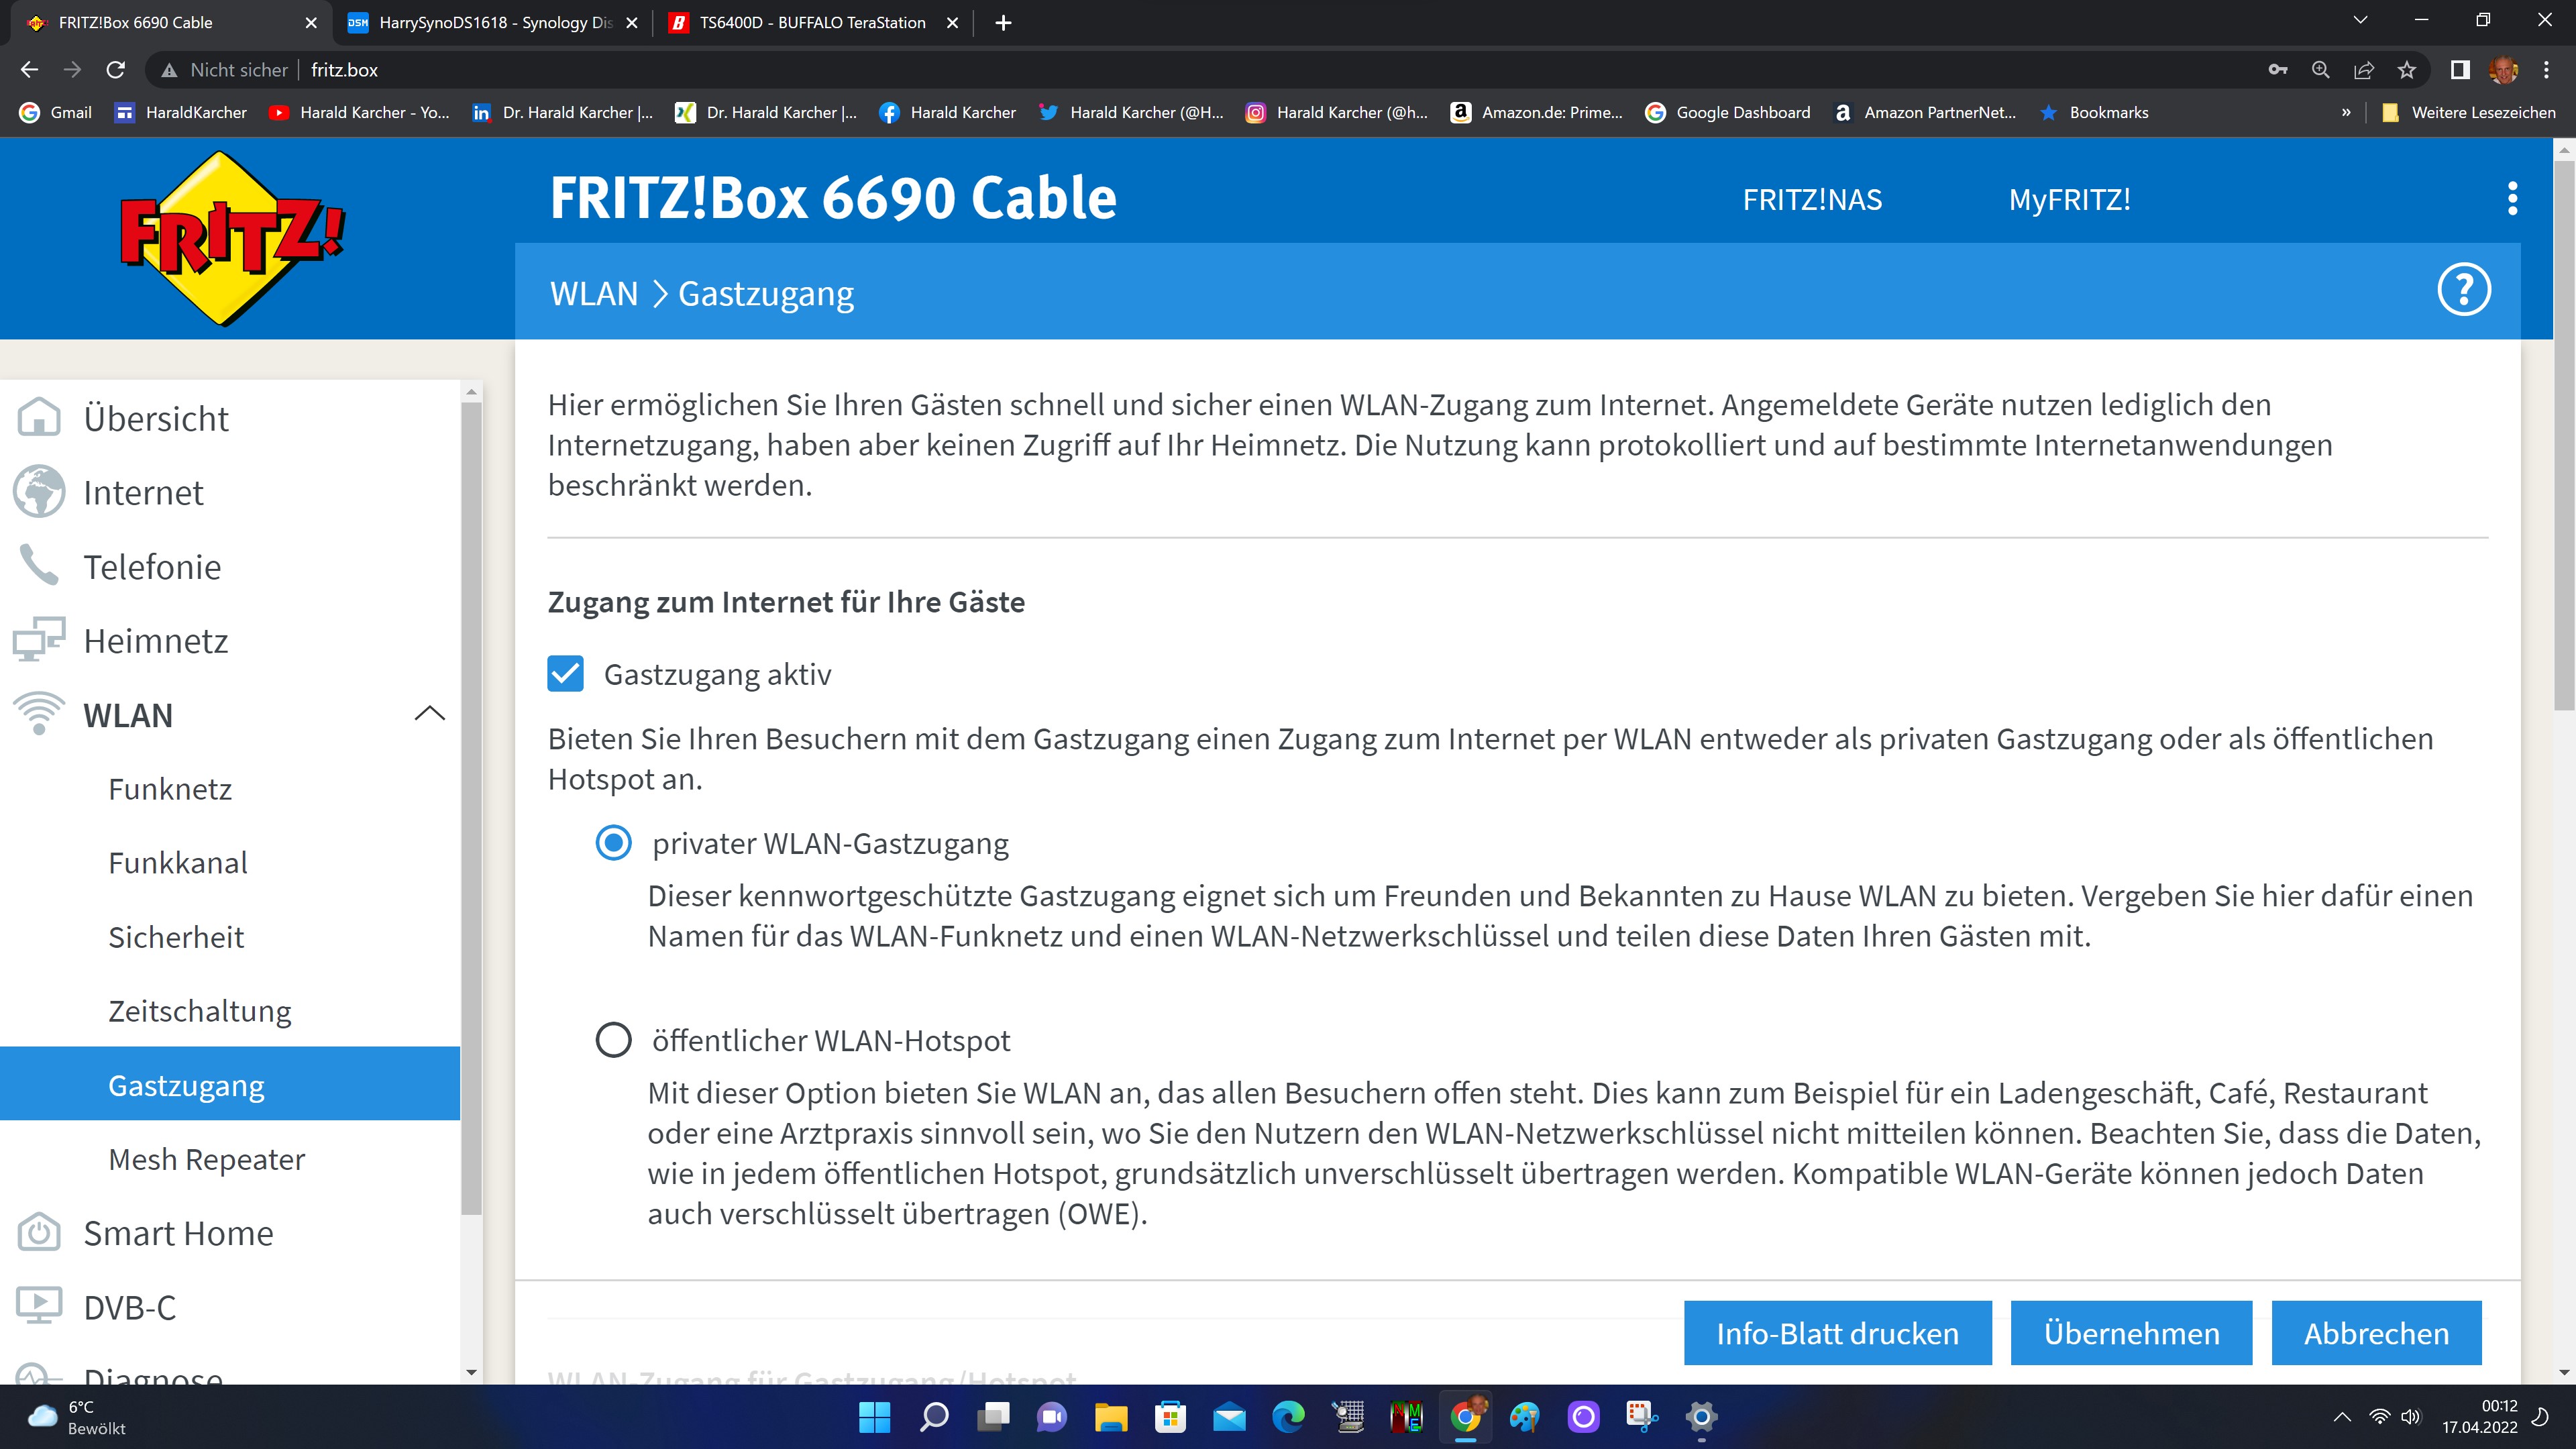Select öffentlicher WLAN-Hotspot radio option
Screen dimensions: 2576x1449
(x=613, y=1040)
